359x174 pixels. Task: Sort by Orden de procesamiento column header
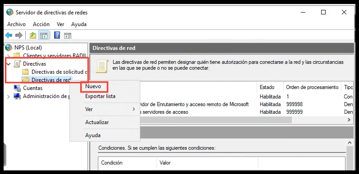[312, 87]
